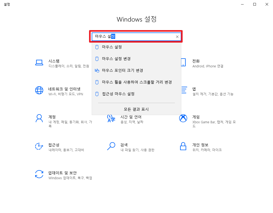Open the 전화 category title
This screenshot has height=213, width=273.
pos(196,61)
